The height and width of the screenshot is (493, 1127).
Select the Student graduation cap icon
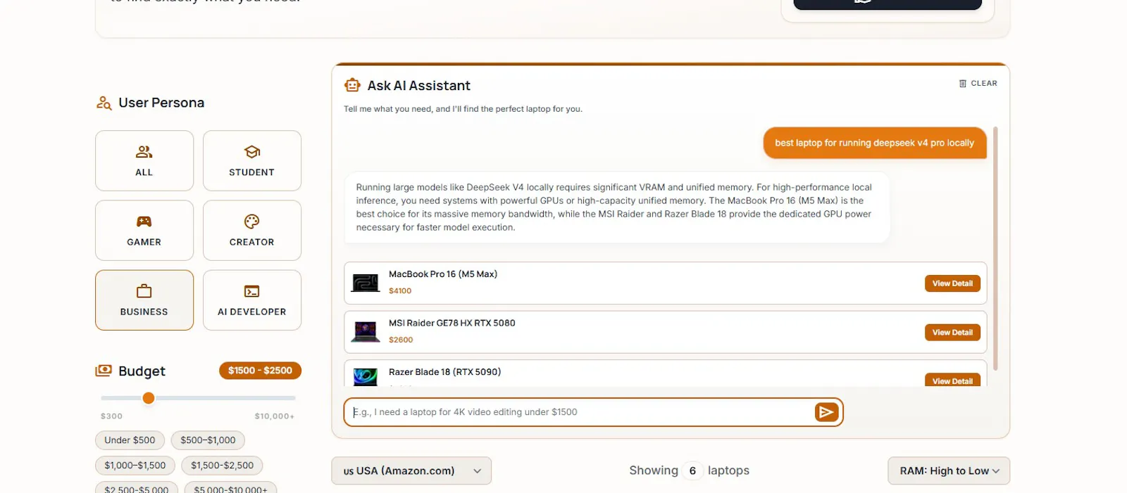pyautogui.click(x=252, y=151)
